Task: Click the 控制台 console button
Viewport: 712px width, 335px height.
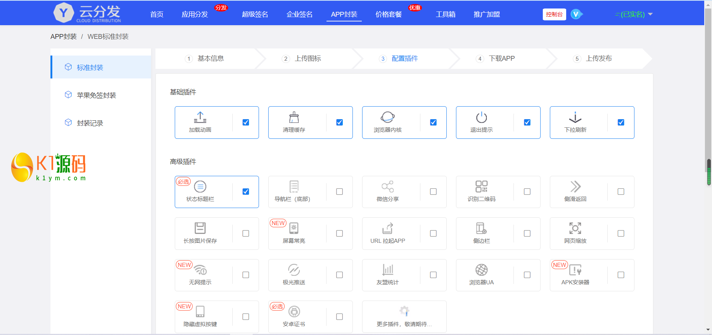Action: pos(554,14)
